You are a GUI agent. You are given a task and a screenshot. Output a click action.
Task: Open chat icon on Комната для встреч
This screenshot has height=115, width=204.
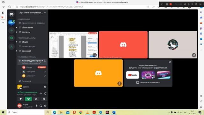(x=42, y=61)
